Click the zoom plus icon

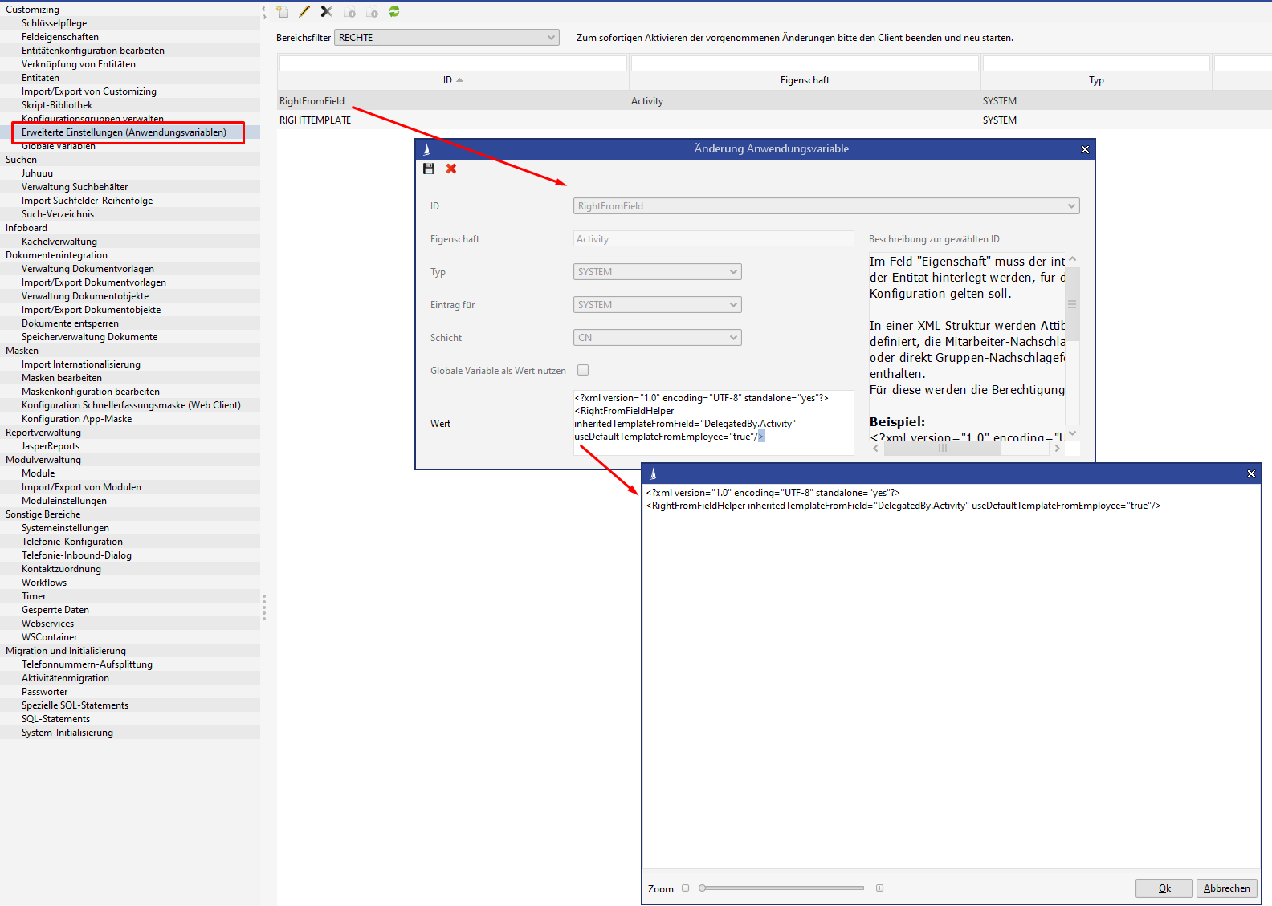pyautogui.click(x=879, y=888)
